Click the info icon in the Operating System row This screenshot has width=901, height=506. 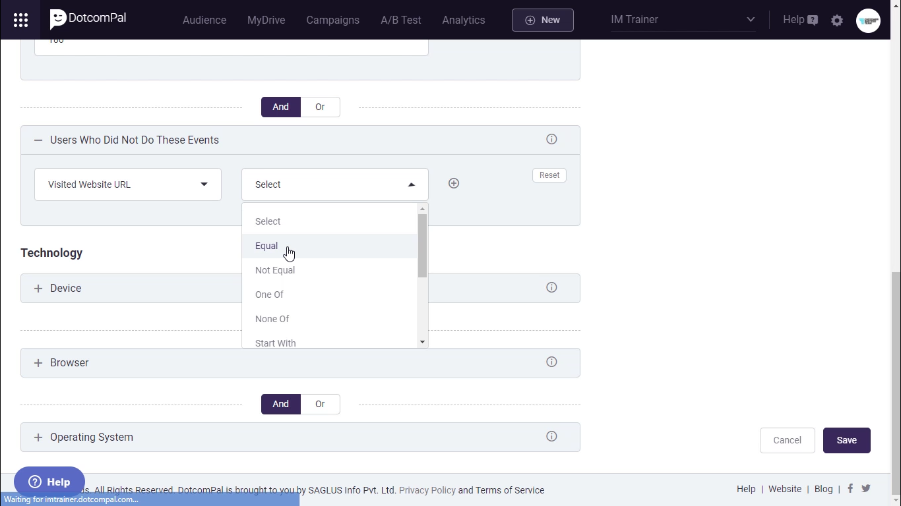click(x=551, y=437)
